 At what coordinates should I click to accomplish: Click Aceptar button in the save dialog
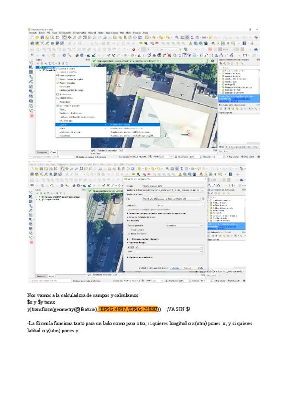(176, 268)
